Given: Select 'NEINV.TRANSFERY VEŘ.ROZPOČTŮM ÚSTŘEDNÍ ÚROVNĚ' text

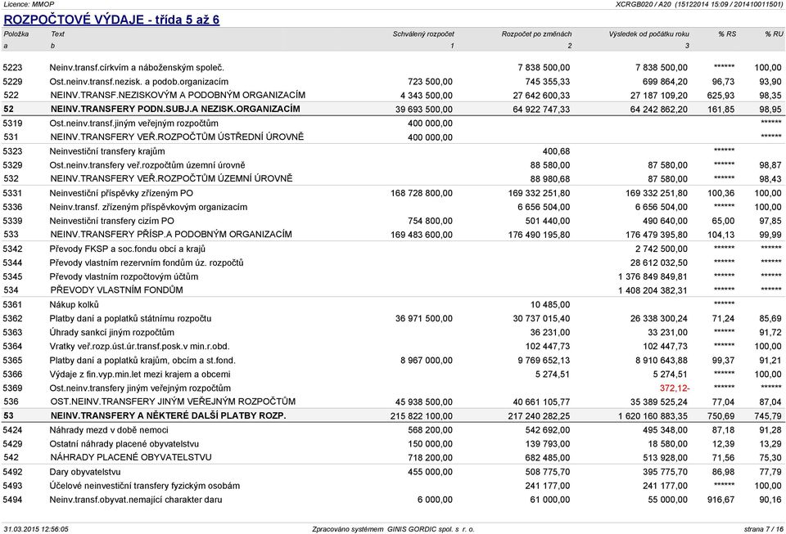Looking at the screenshot, I should 177,137.
